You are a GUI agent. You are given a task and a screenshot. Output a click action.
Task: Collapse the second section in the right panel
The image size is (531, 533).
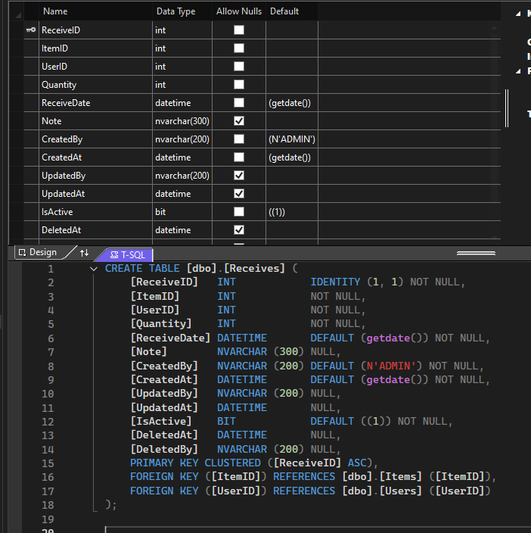pyautogui.click(x=518, y=70)
